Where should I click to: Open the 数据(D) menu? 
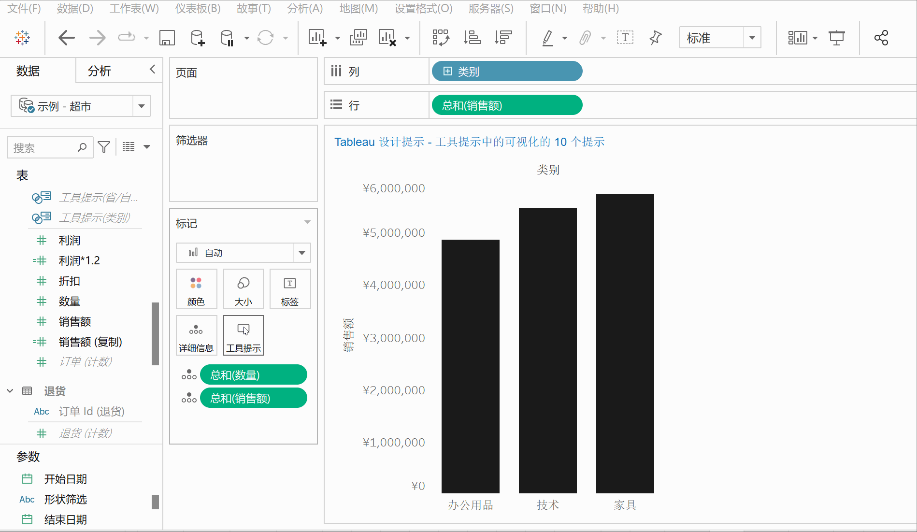click(x=75, y=9)
